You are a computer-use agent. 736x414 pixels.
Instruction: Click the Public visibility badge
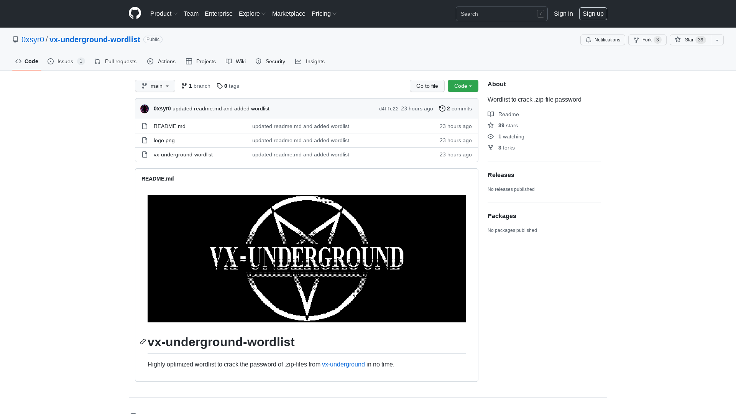tap(153, 39)
